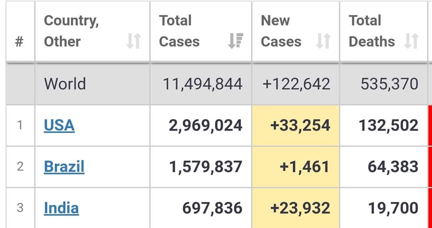Click rank number 3 for India
The height and width of the screenshot is (228, 432).
(20, 208)
